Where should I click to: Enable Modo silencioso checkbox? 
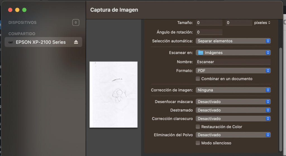point(198,143)
